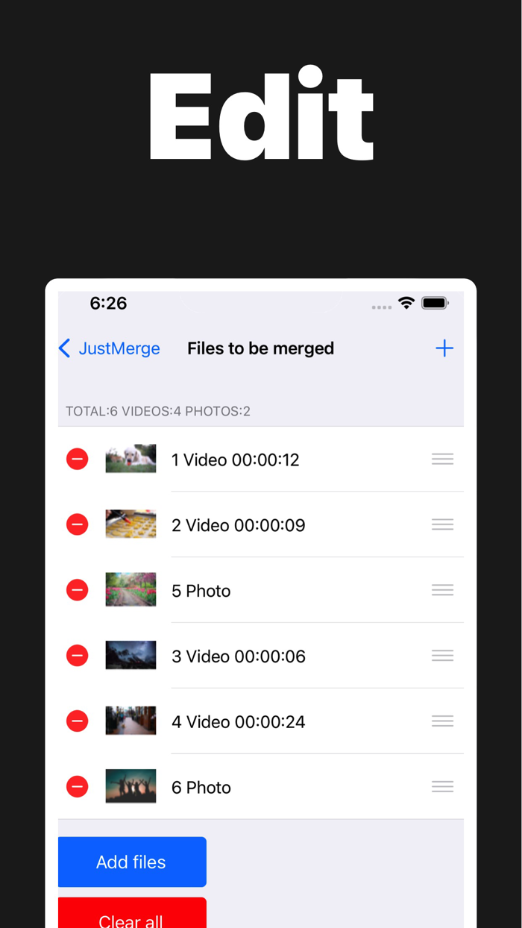Screen dimensions: 522x928
Task: Tap the reorder handle for 1 Video
Action: point(442,459)
